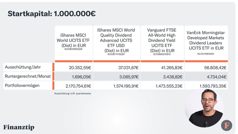Click the round orange F logo badge
The width and height of the screenshot is (238, 134).
tap(226, 125)
